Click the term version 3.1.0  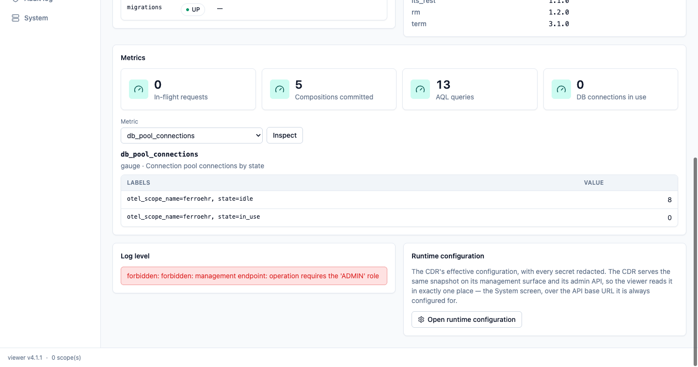(559, 24)
